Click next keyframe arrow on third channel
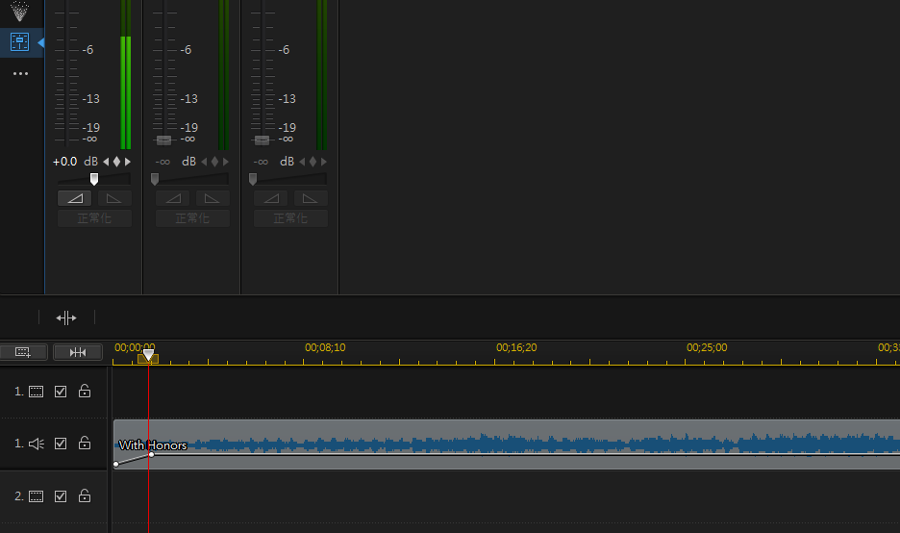This screenshot has height=533, width=900. (324, 162)
